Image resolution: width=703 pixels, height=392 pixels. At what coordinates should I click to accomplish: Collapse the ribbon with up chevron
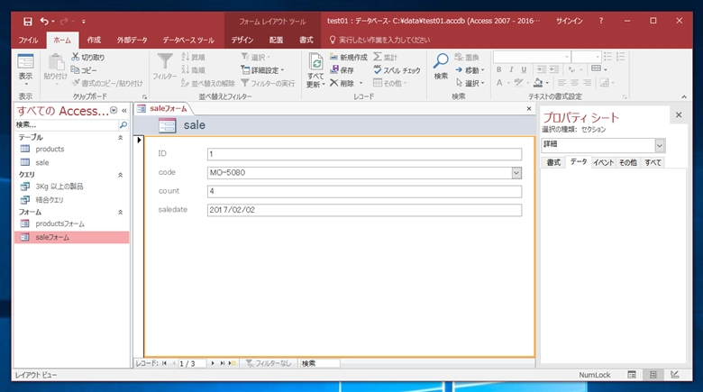click(x=684, y=97)
